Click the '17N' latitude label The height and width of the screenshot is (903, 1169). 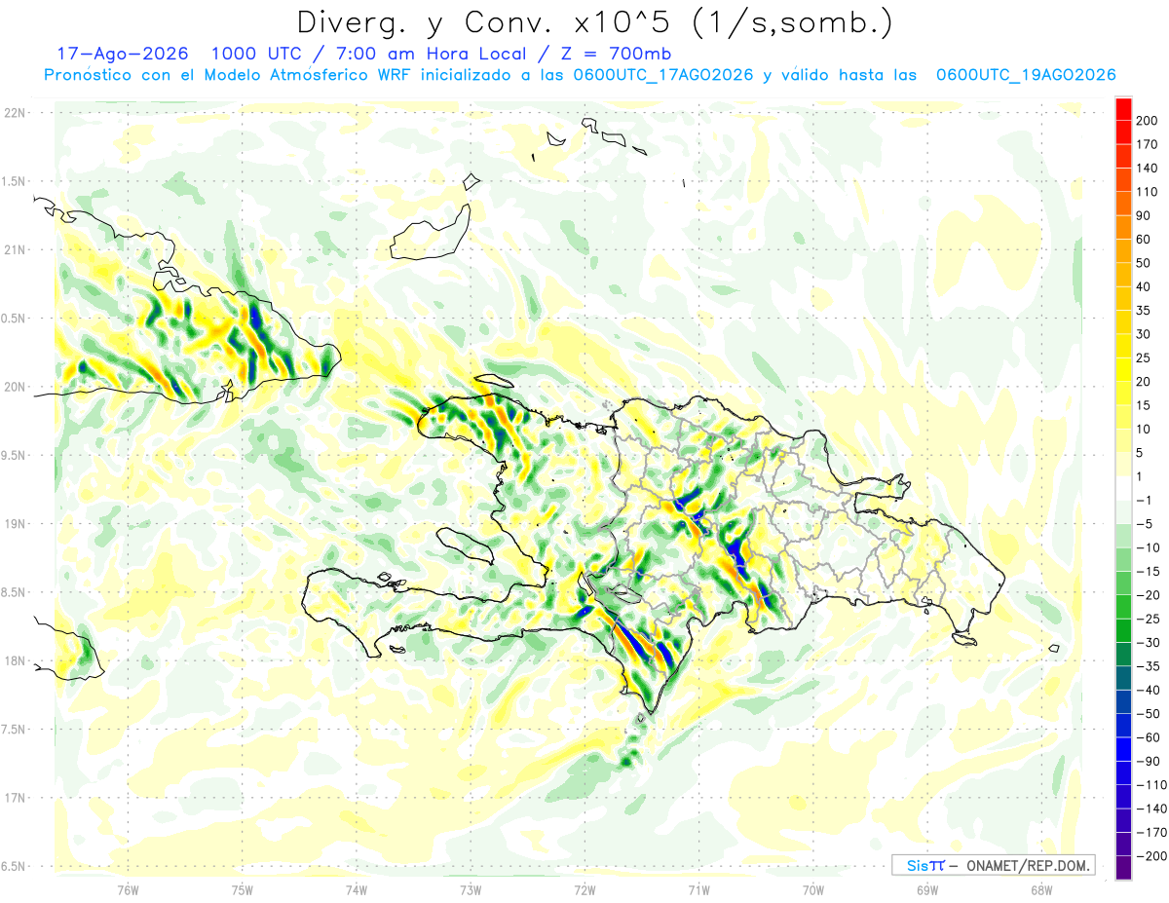15,798
